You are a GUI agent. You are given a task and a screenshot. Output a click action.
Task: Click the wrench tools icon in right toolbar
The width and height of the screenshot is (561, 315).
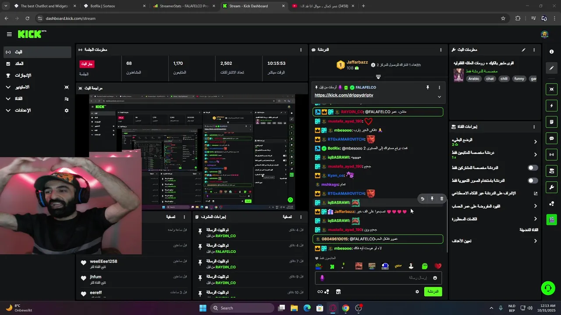coord(551,187)
